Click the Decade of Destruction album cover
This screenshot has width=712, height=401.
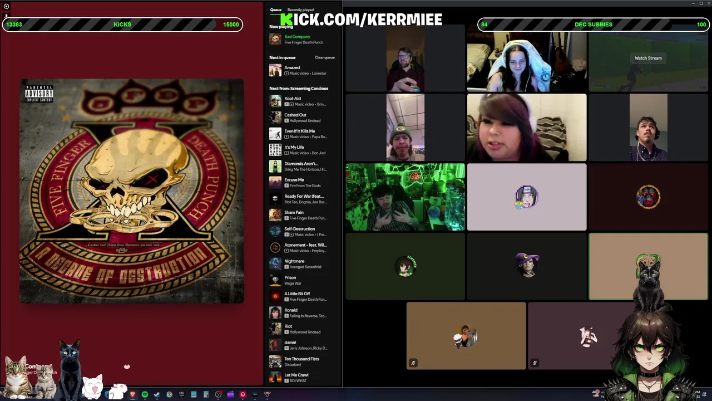coord(132,192)
